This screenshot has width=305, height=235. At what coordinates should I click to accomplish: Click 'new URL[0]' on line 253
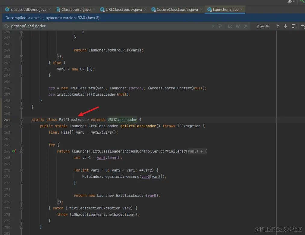tap(82, 69)
